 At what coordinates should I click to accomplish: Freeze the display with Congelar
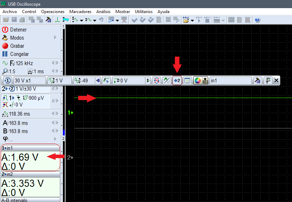[15, 54]
